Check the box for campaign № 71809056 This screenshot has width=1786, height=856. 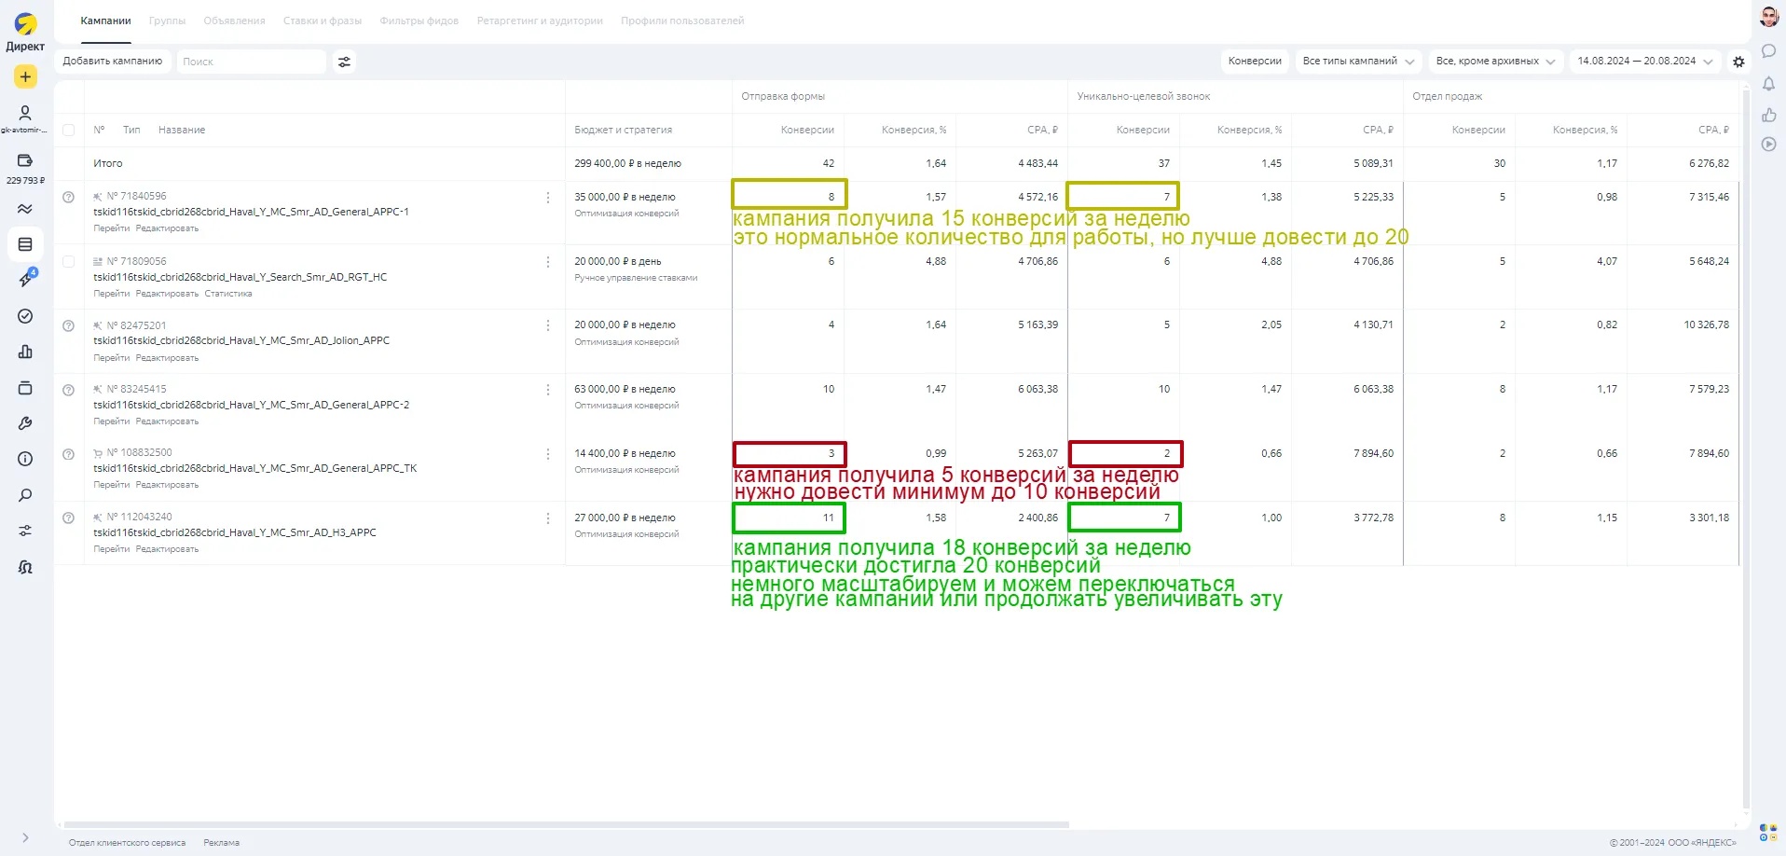pyautogui.click(x=69, y=262)
